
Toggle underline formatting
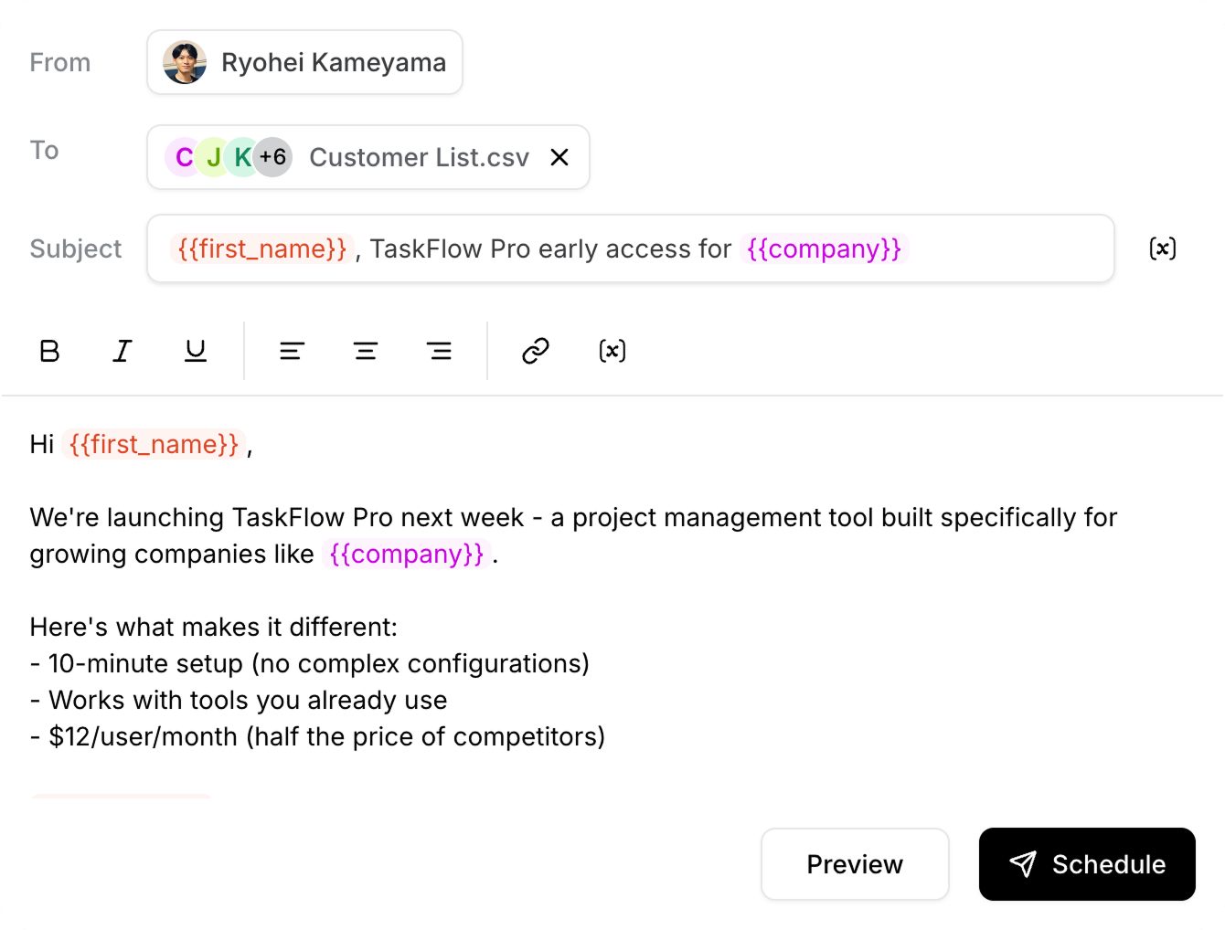(196, 351)
